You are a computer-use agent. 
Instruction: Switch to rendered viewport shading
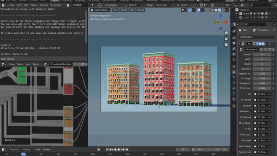coord(223,10)
